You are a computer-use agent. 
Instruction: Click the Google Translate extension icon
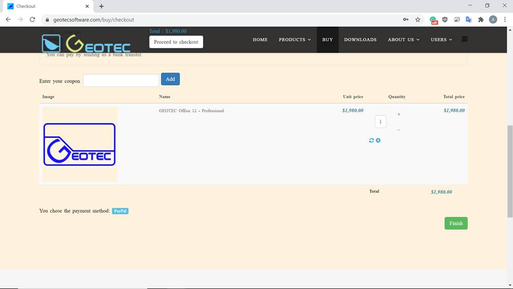[x=469, y=20]
